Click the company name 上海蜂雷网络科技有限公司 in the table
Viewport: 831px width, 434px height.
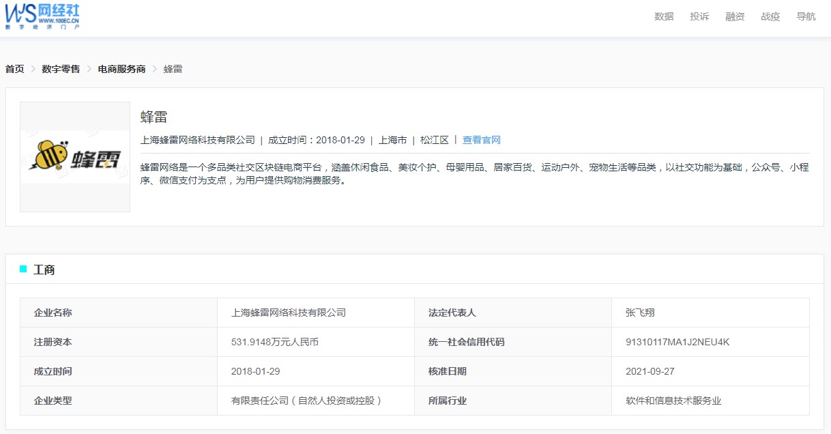(x=289, y=313)
